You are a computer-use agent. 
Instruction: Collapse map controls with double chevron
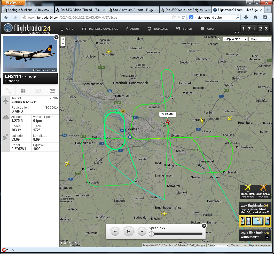click(x=219, y=39)
